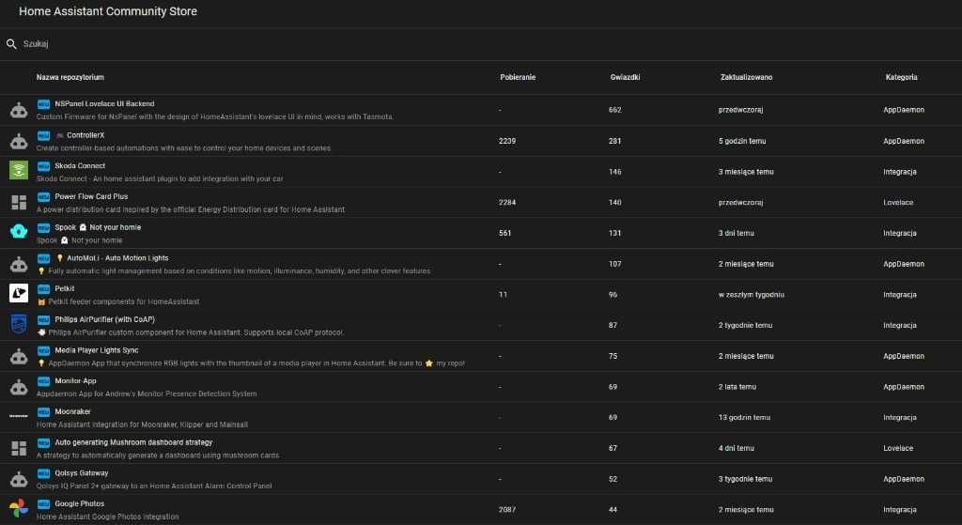Viewport: 962px width, 525px height.
Task: Open Media Player Lights Sync repository
Action: [x=97, y=351]
